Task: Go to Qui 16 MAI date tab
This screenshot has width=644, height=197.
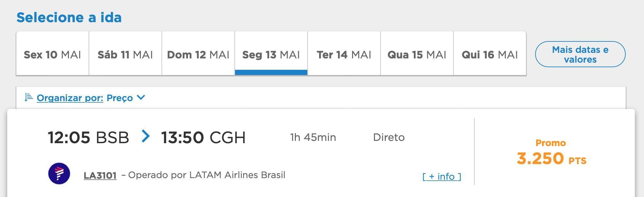Action: [x=490, y=53]
